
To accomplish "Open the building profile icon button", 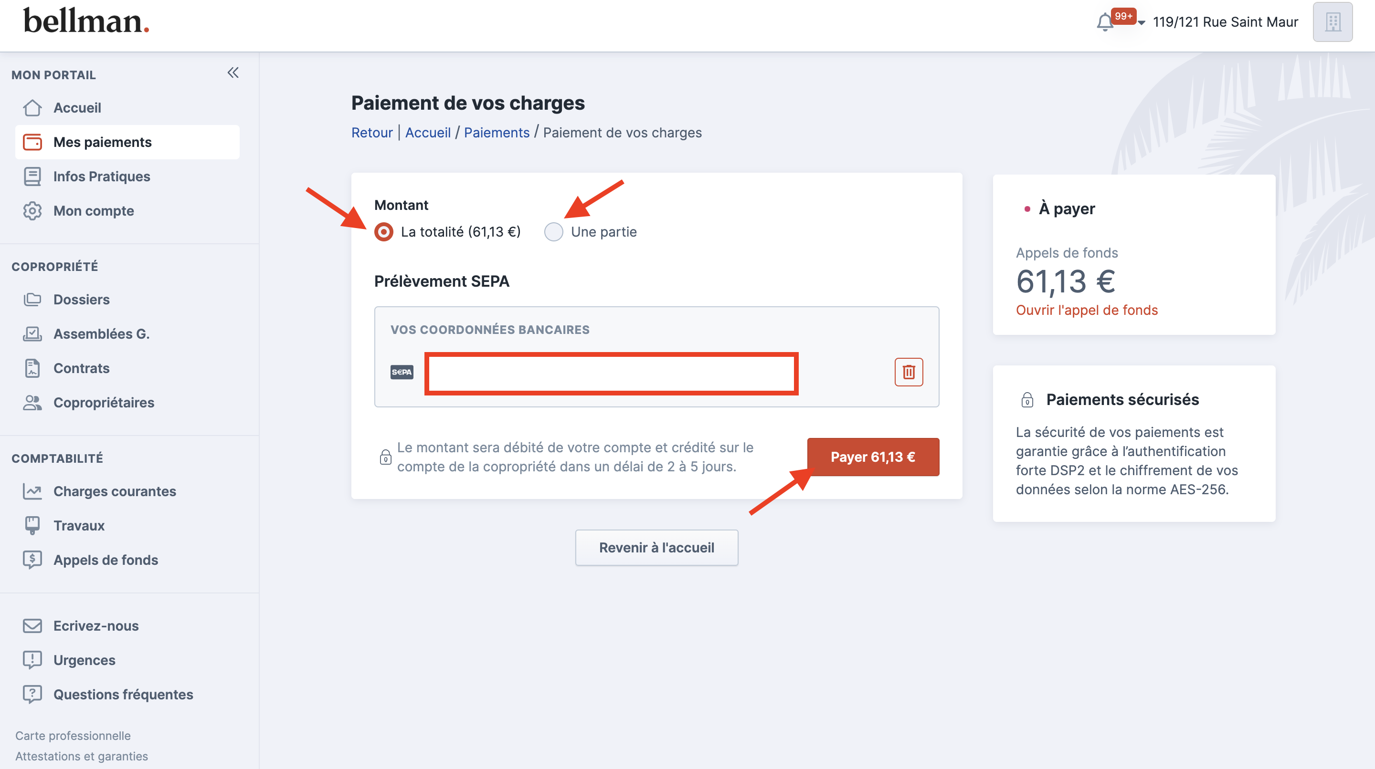I will (x=1333, y=22).
